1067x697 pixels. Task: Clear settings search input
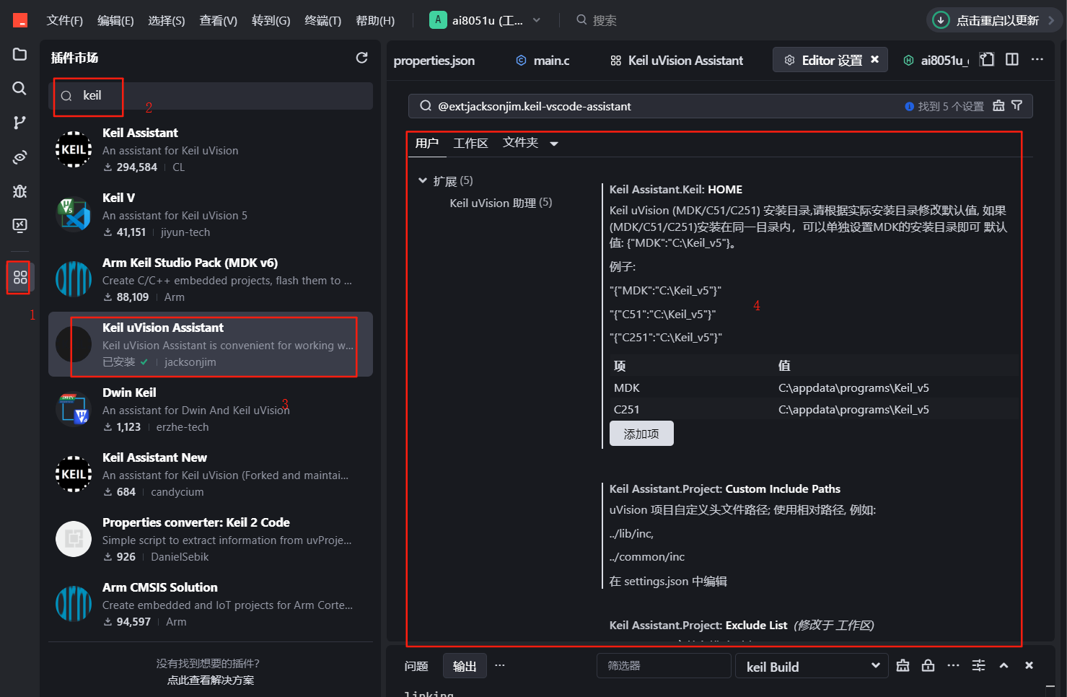pyautogui.click(x=998, y=106)
